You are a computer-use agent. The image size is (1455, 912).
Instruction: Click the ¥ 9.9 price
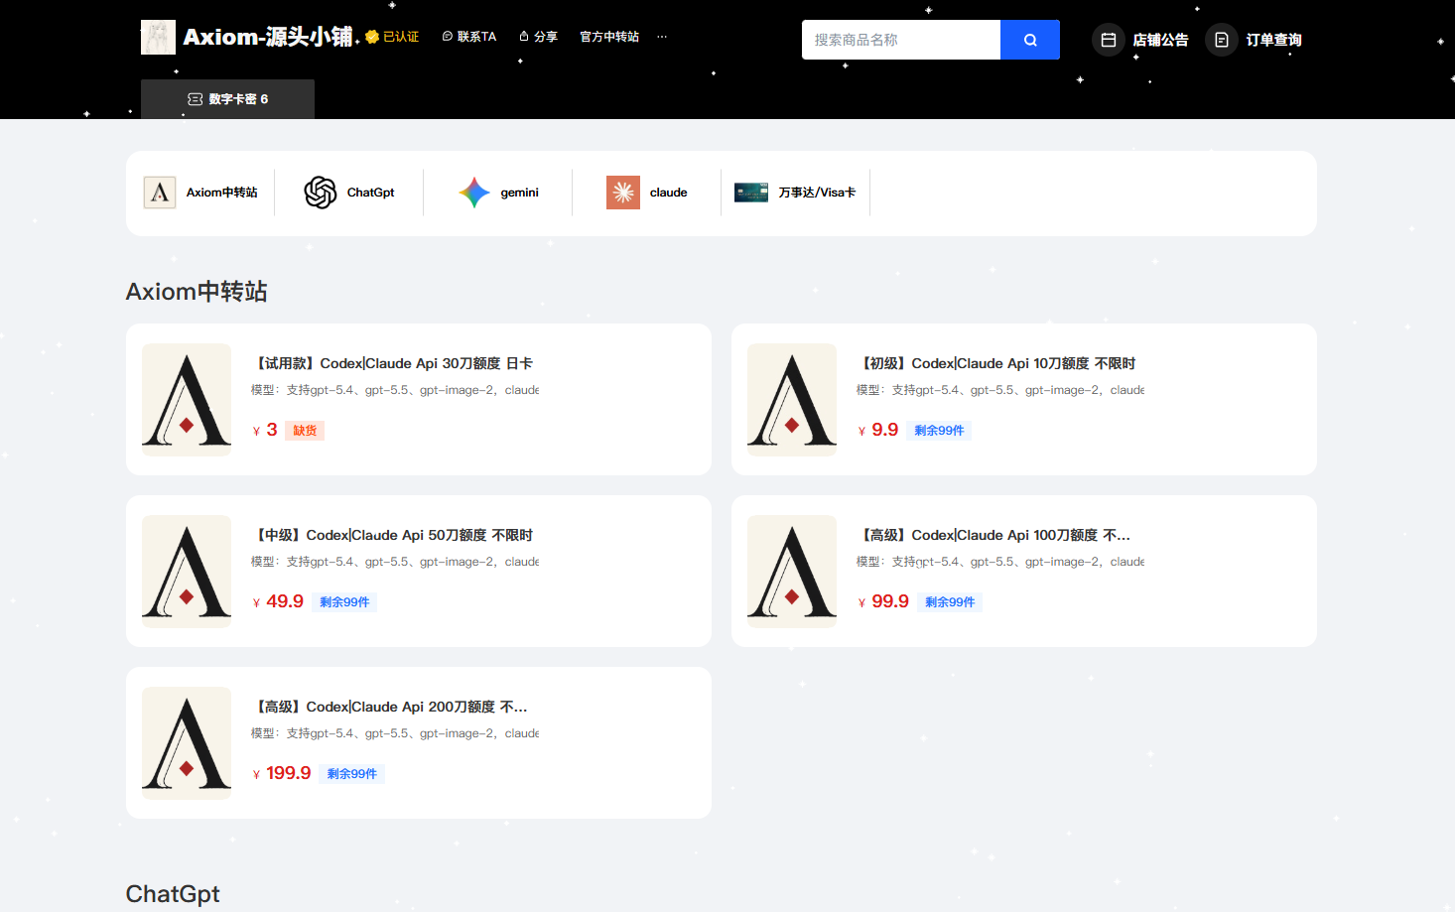(x=877, y=430)
